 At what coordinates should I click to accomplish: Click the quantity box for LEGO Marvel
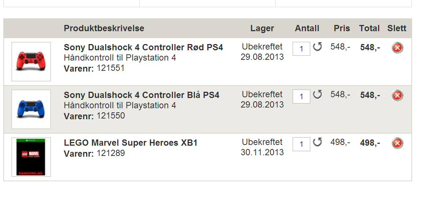click(x=301, y=144)
